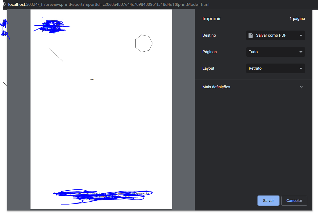
Task: Click the site info icon beside localhost
Action: 4,4
